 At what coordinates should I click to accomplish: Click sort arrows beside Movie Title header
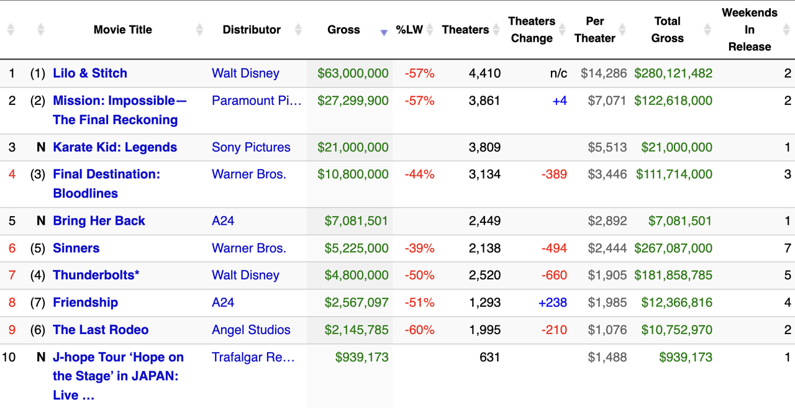[x=199, y=29]
